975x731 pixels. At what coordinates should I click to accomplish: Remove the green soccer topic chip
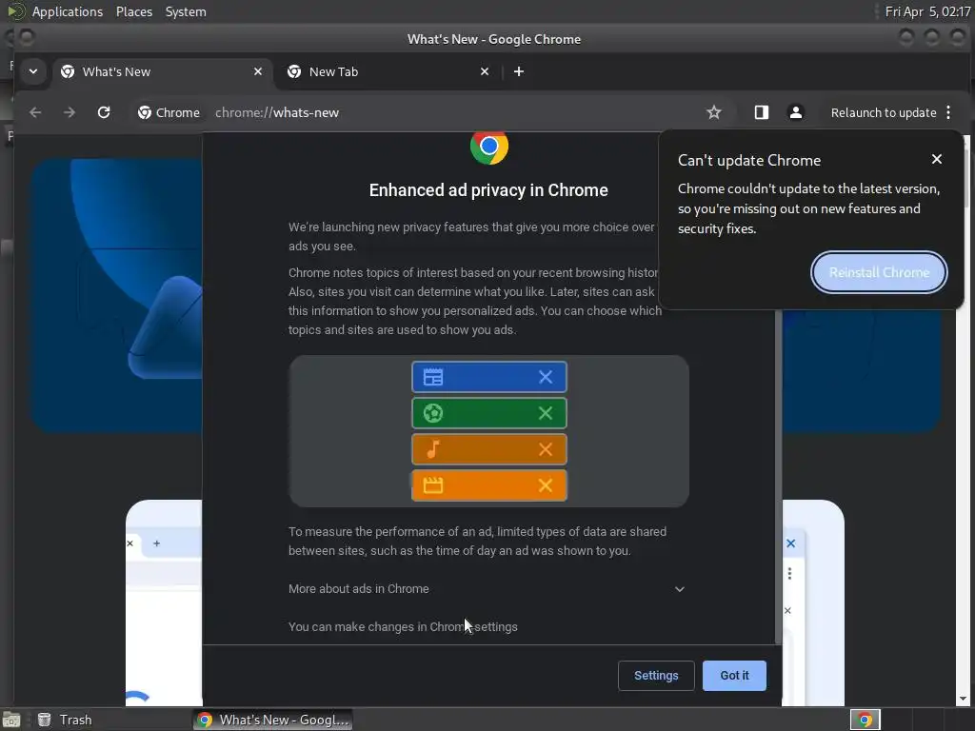point(546,413)
